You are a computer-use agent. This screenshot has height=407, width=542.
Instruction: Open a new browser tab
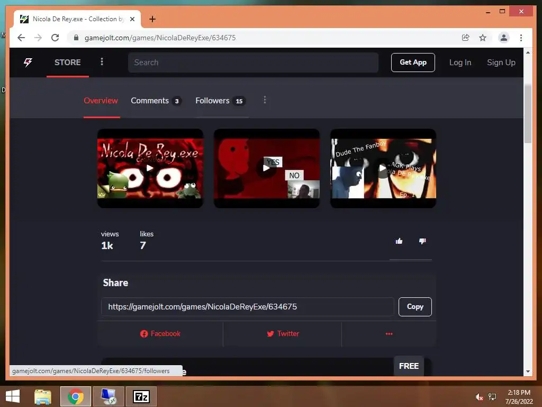[152, 19]
